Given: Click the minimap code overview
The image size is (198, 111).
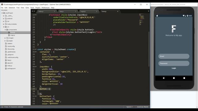Looking at the screenshot, I should tap(142, 19).
